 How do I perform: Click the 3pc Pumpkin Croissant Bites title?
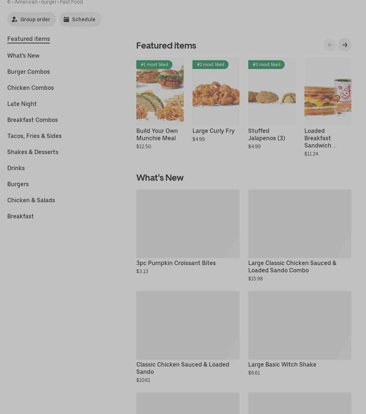[176, 263]
